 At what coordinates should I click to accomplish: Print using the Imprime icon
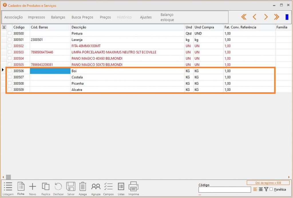point(134,187)
